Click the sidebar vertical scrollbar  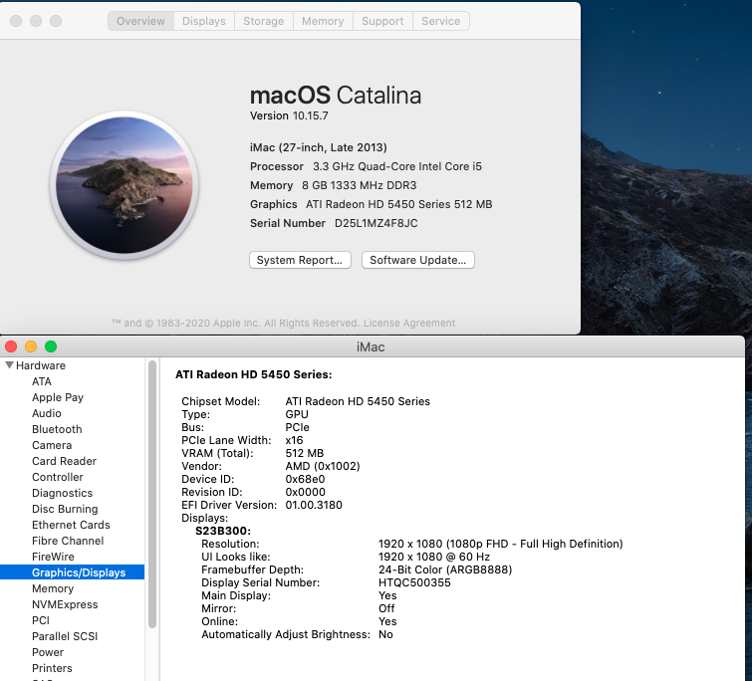pos(152,494)
